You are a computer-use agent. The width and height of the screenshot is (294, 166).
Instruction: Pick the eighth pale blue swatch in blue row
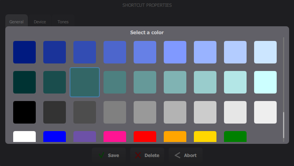click(235, 52)
